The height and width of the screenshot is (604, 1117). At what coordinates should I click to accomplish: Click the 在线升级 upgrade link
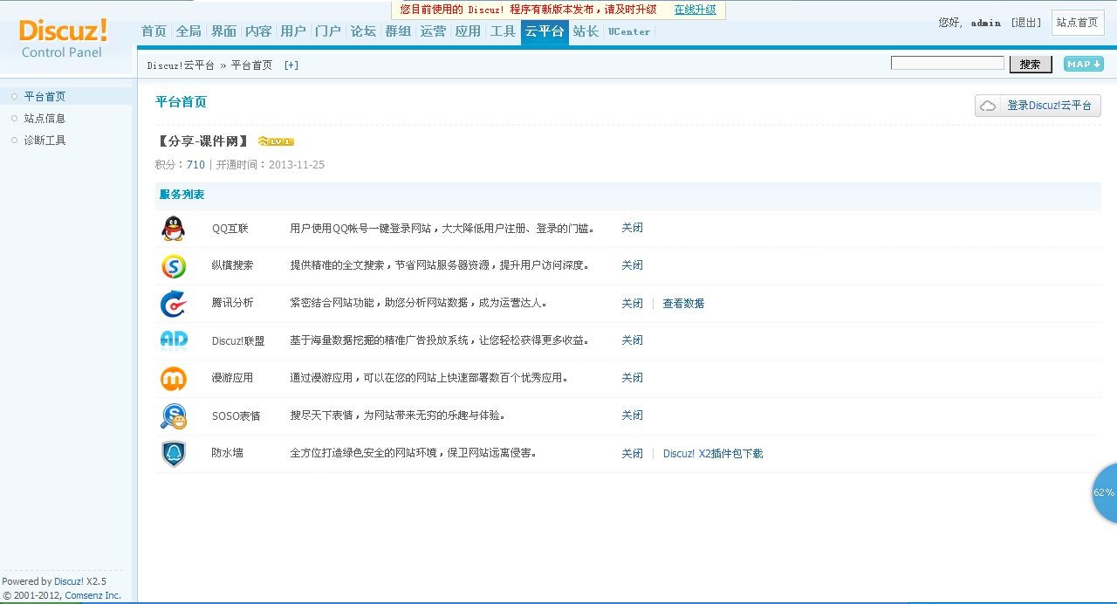(x=695, y=10)
